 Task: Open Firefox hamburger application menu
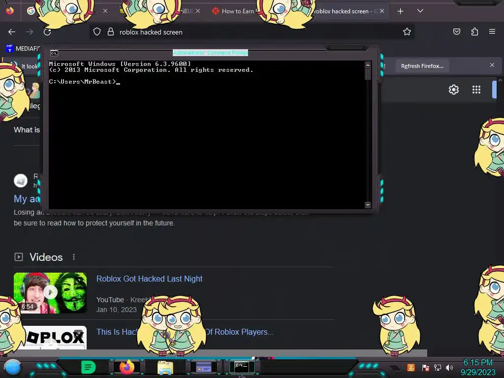click(492, 31)
